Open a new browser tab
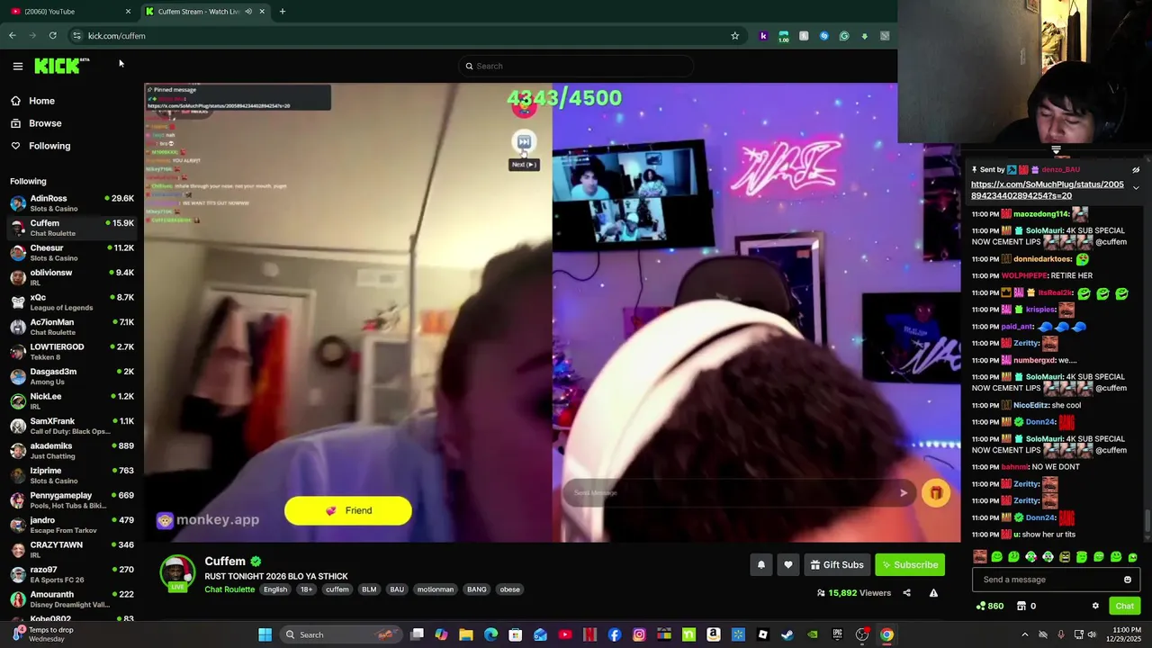Screen dimensions: 1152x648 283,11
